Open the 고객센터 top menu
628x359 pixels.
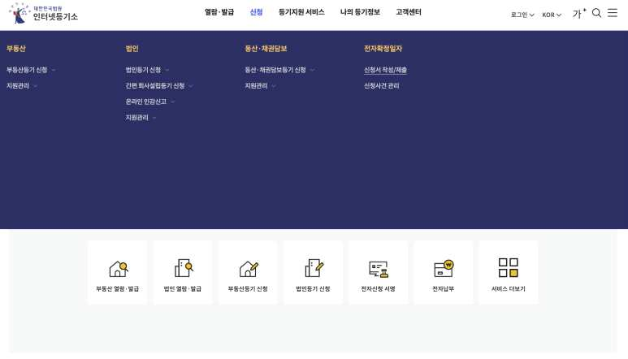point(409,12)
